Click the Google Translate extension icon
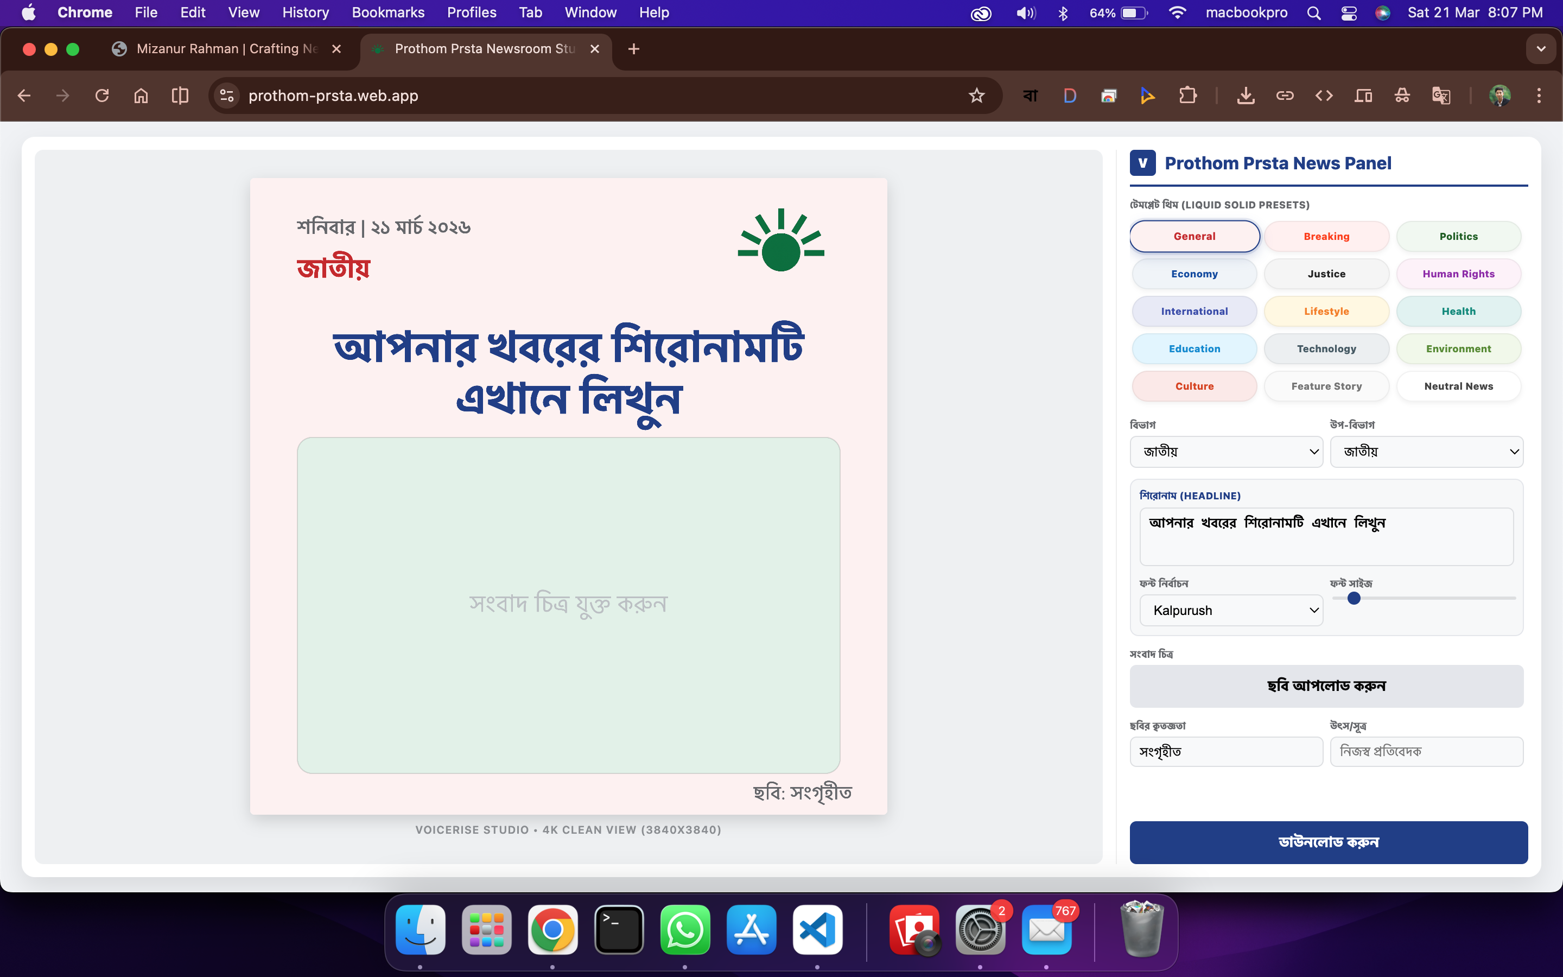The height and width of the screenshot is (977, 1563). (x=1441, y=96)
